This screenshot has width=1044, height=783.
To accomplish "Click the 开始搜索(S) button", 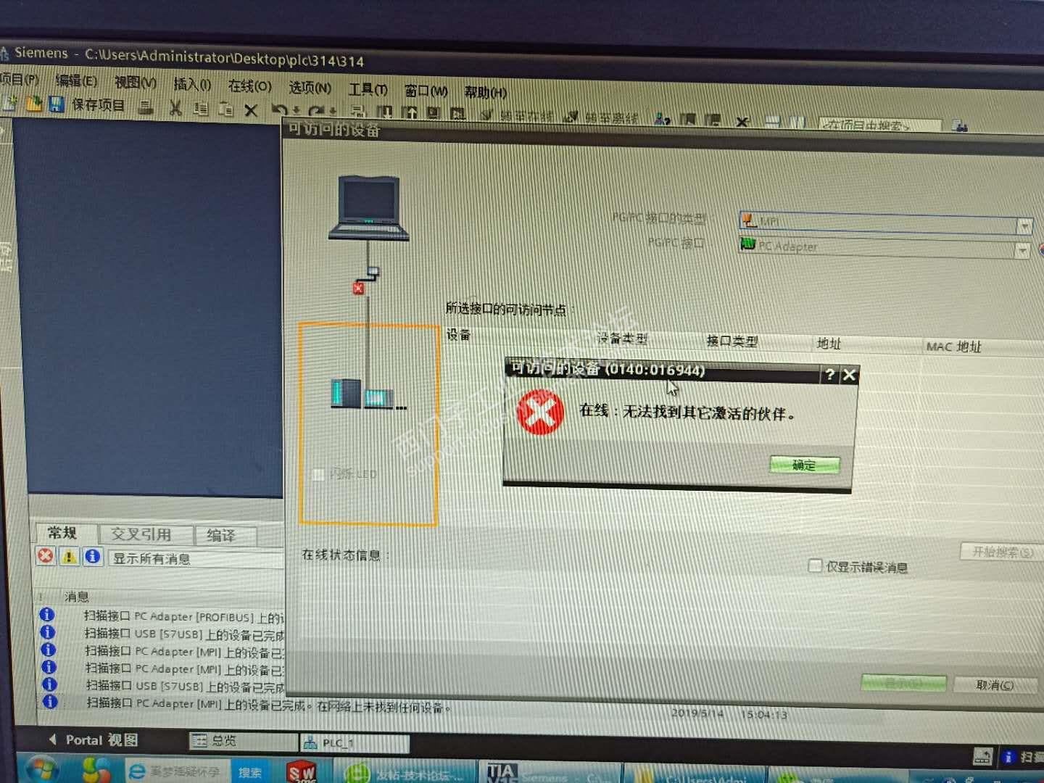I will pos(1002,552).
